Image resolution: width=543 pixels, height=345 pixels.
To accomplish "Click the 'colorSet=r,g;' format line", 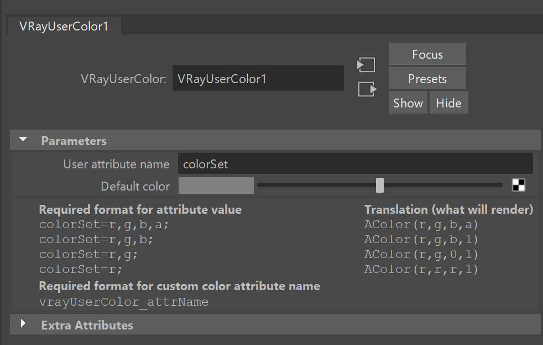I will tap(88, 255).
